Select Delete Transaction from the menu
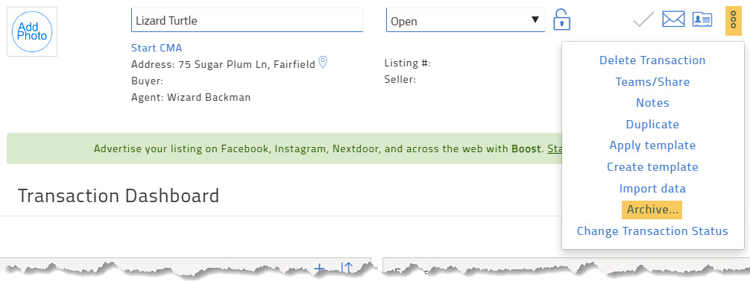750x282 pixels. point(652,60)
